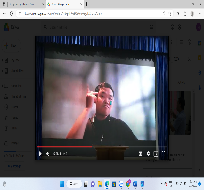204x190 pixels.
Task: Click the Buy storage link
Action: [15, 166]
